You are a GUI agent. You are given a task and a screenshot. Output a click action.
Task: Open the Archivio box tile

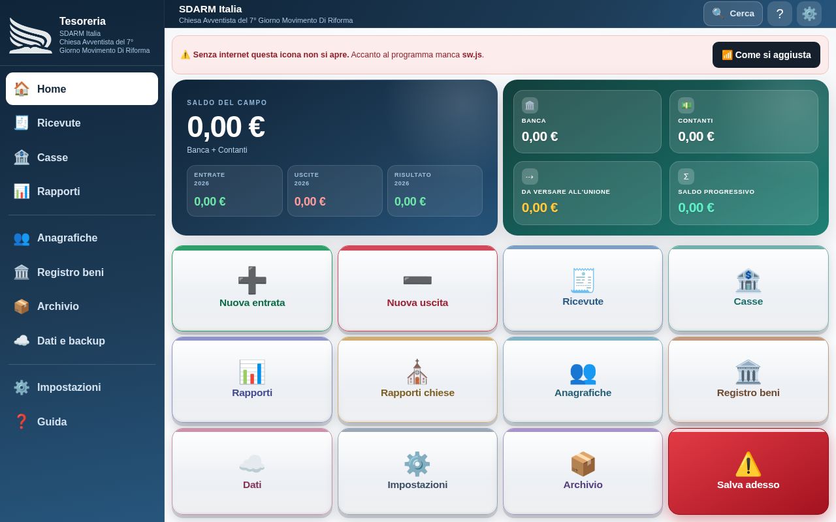point(583,471)
